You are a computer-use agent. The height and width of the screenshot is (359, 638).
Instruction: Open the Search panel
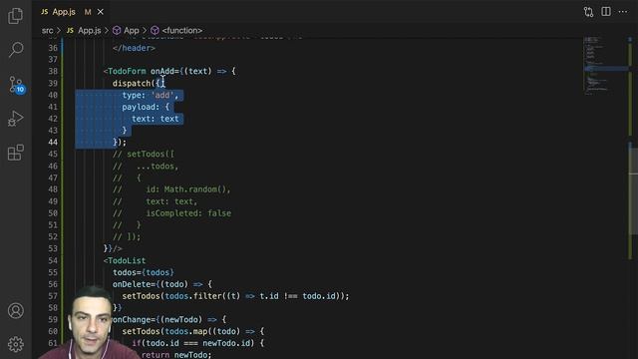[16, 49]
